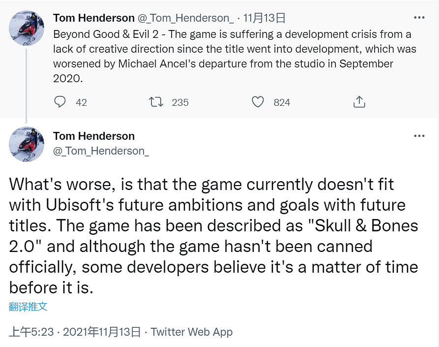
Task: Click the first tweet's body text
Action: click(x=231, y=57)
